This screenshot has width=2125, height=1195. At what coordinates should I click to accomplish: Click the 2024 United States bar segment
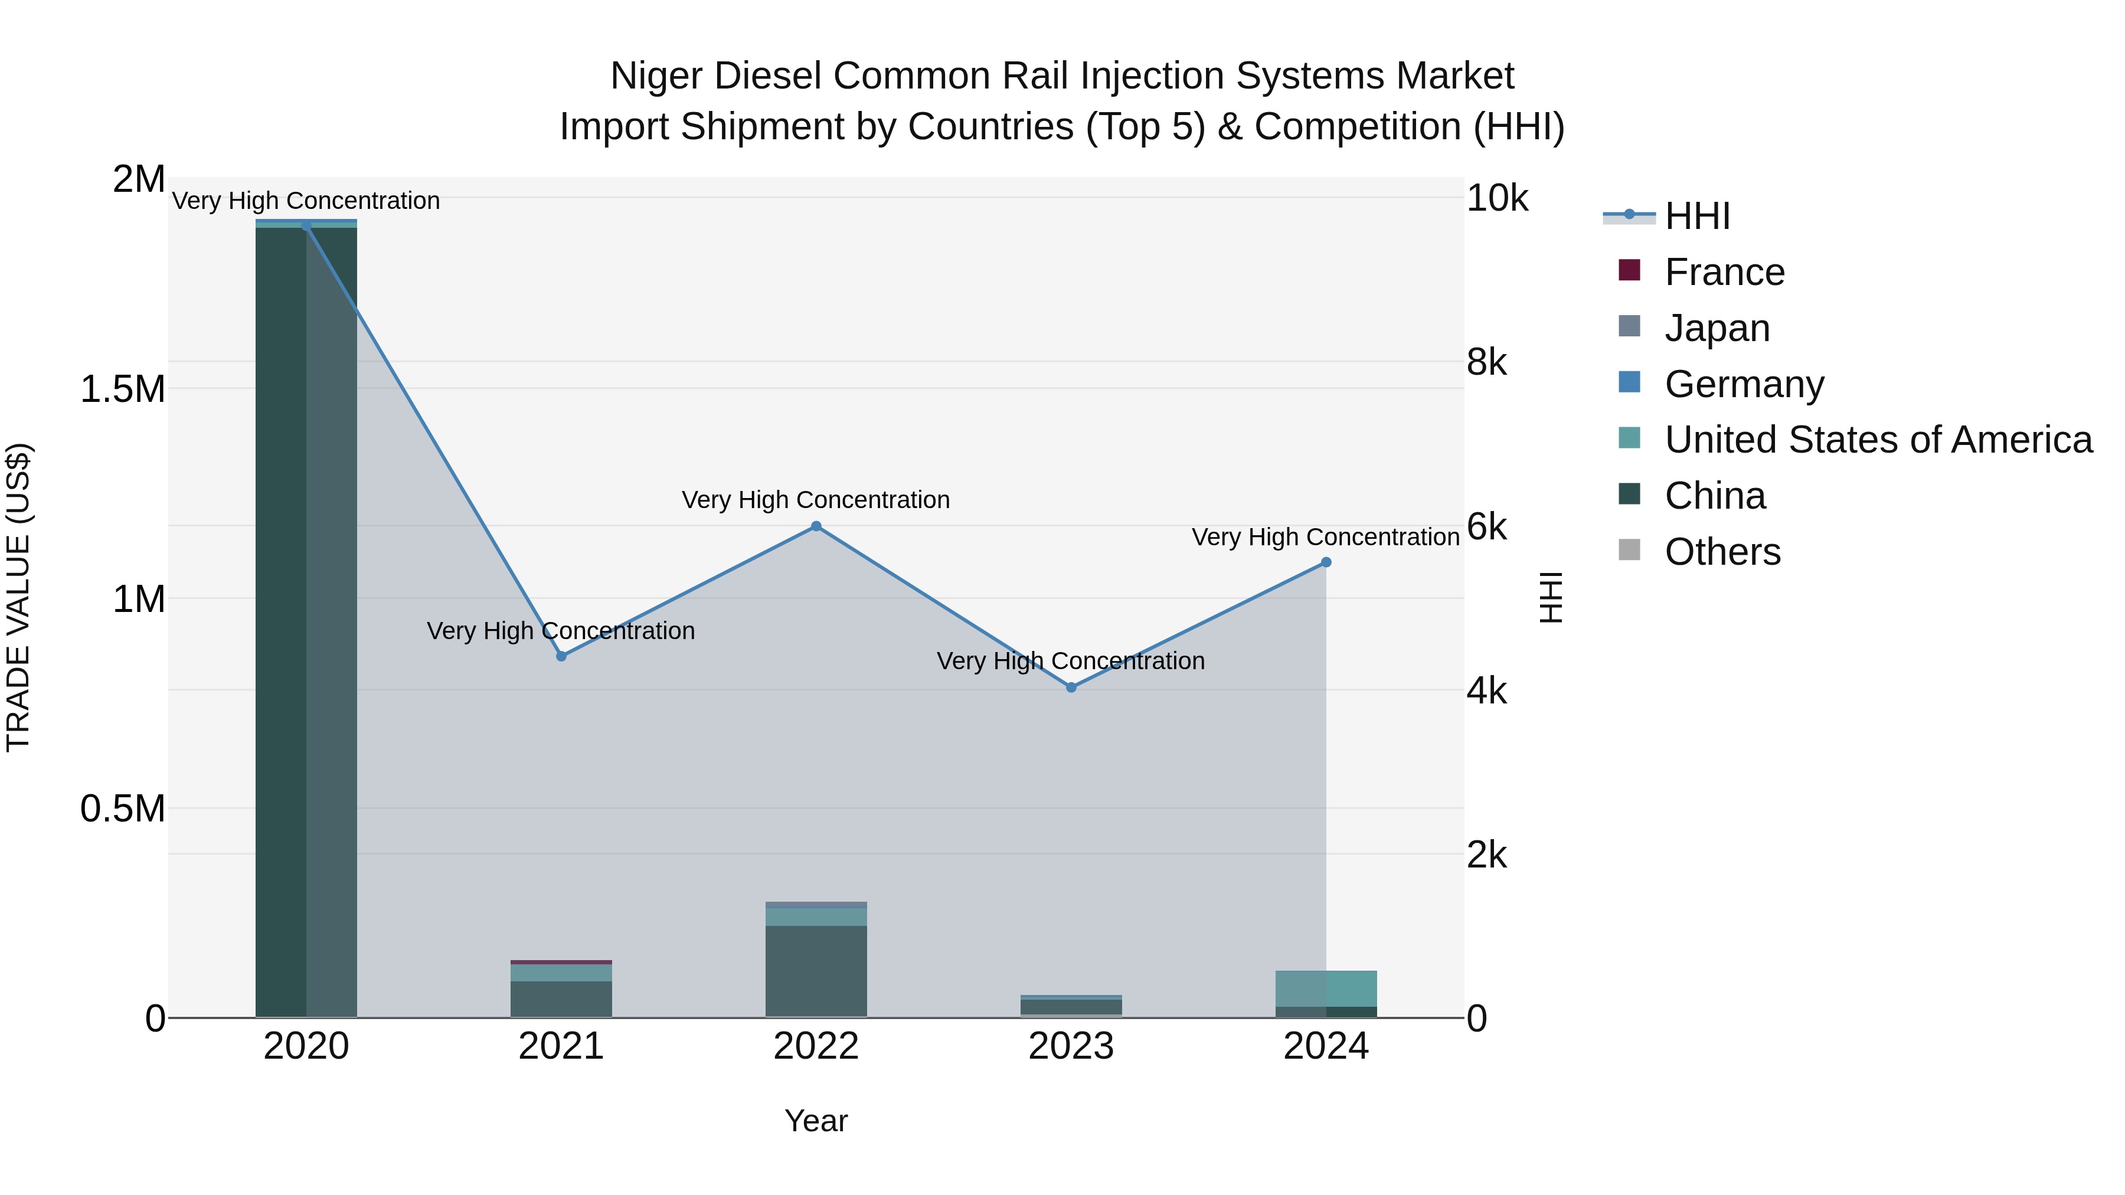1326,989
